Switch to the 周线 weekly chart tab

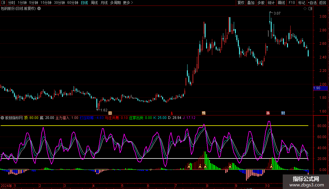pos(94,3)
